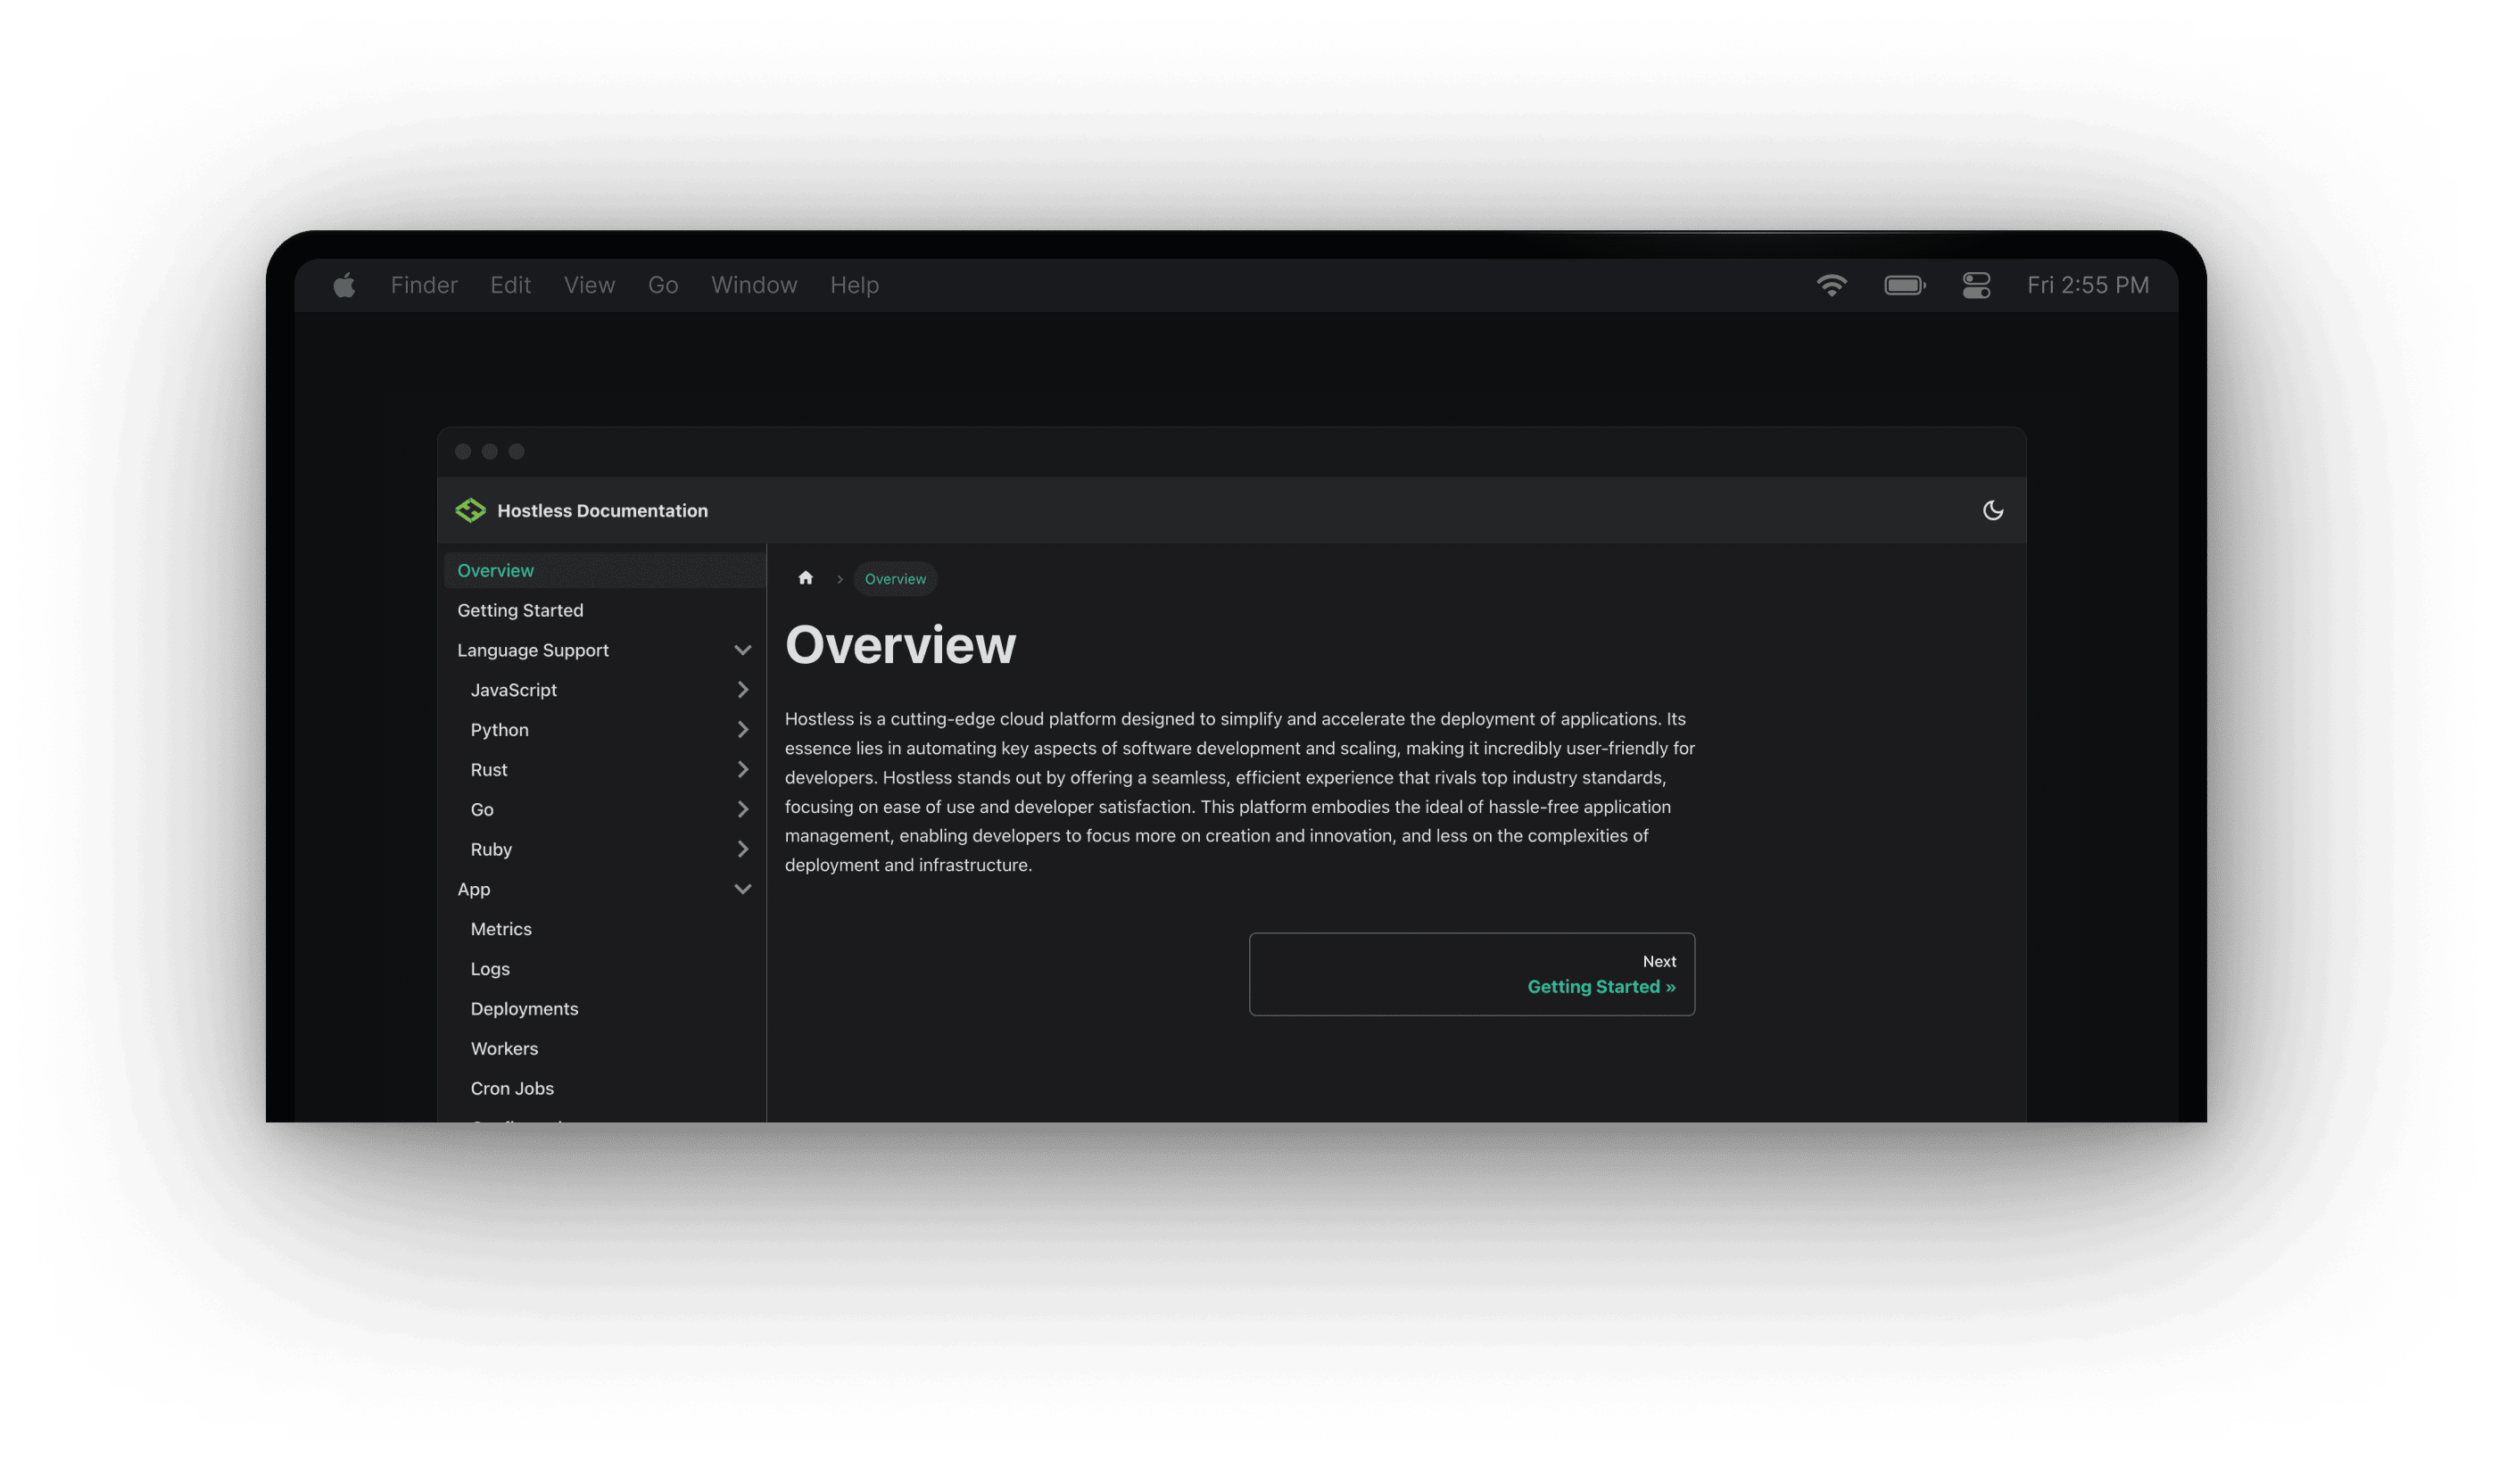Expand the Rust sidebar chevron
Image resolution: width=2507 pixels, height=1458 pixels.
tap(742, 769)
